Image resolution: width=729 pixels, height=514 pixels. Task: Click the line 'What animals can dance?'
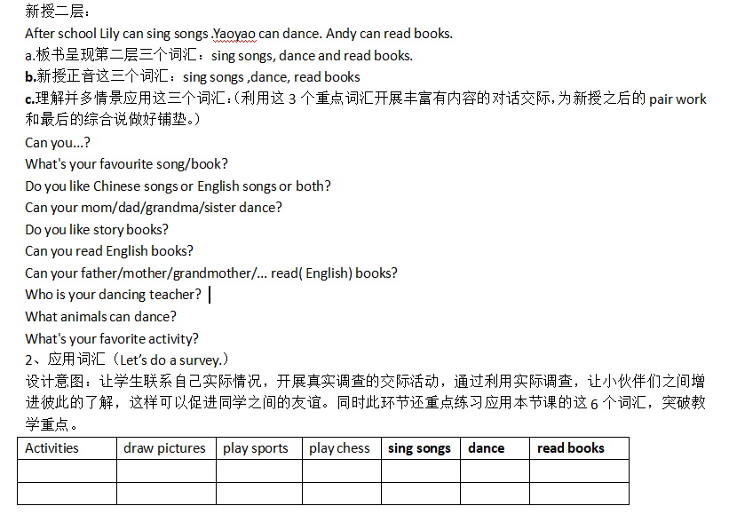click(101, 317)
